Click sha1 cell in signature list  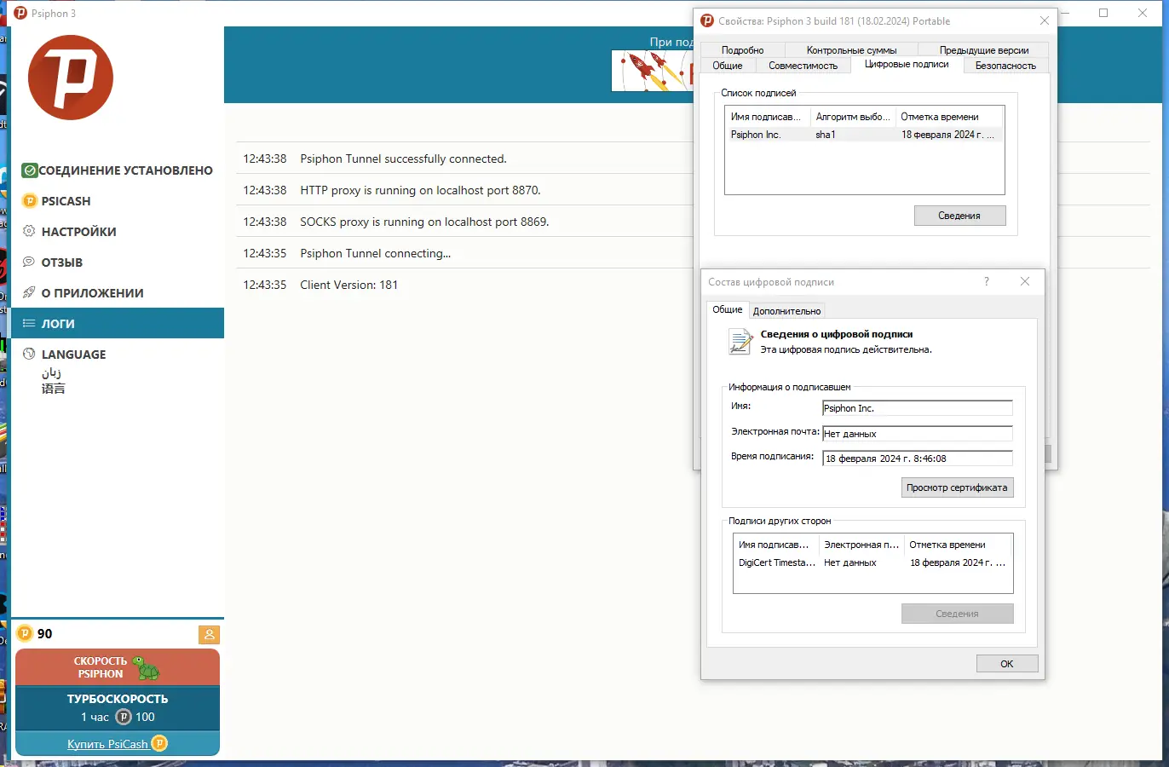click(x=826, y=135)
